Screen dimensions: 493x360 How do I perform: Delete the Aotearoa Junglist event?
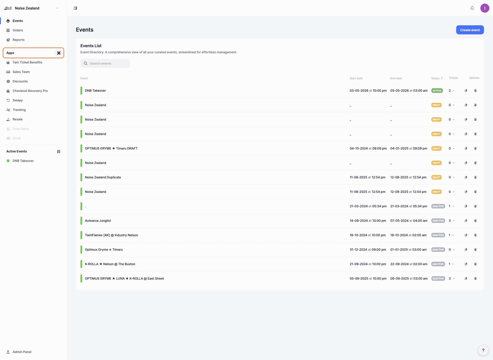click(475, 221)
